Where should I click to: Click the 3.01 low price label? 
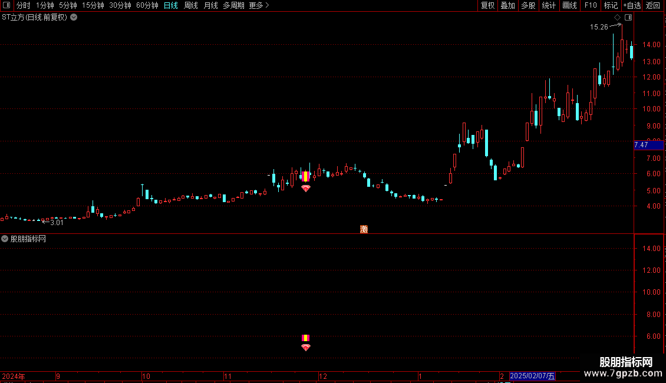[x=57, y=223]
